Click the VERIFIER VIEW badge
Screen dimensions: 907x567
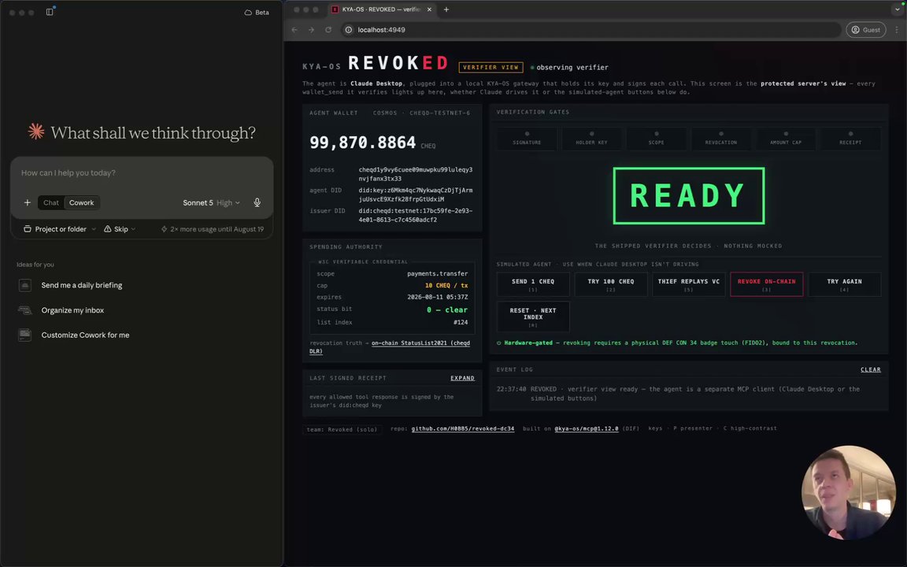[491, 67]
